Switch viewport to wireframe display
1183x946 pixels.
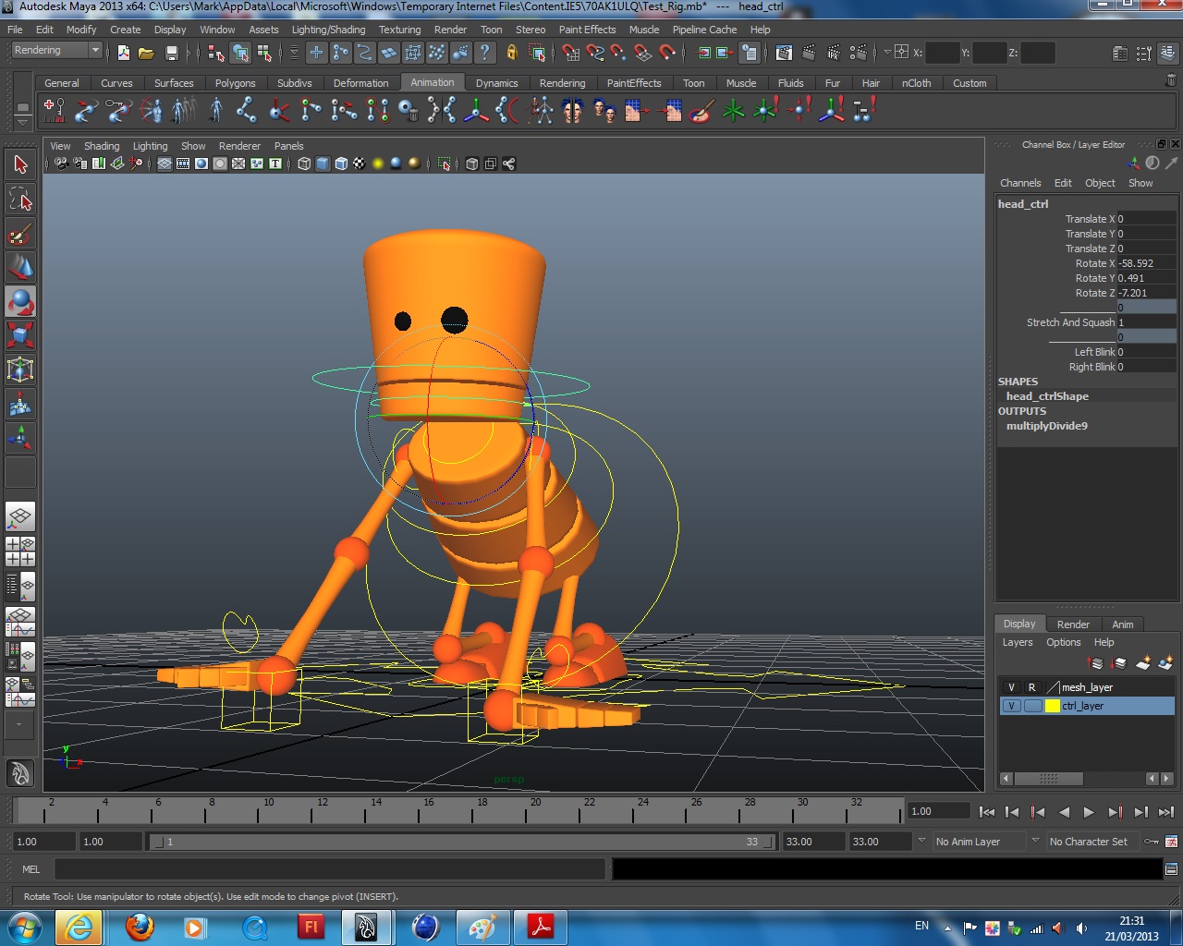[x=304, y=164]
